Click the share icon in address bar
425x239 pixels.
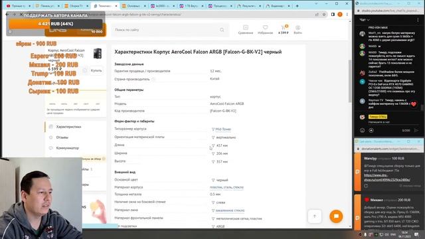click(x=317, y=15)
